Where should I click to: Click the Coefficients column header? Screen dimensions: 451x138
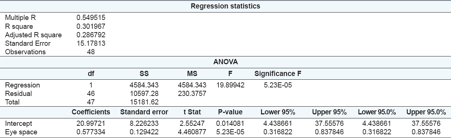coord(91,112)
